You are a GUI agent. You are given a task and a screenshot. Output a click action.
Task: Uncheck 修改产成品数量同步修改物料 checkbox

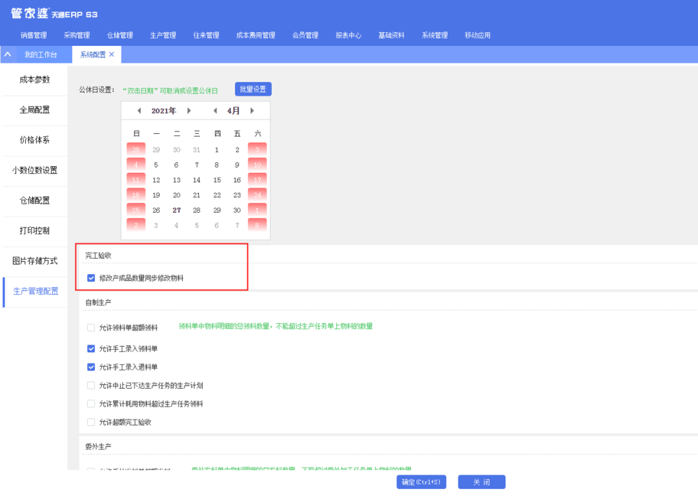coord(91,278)
